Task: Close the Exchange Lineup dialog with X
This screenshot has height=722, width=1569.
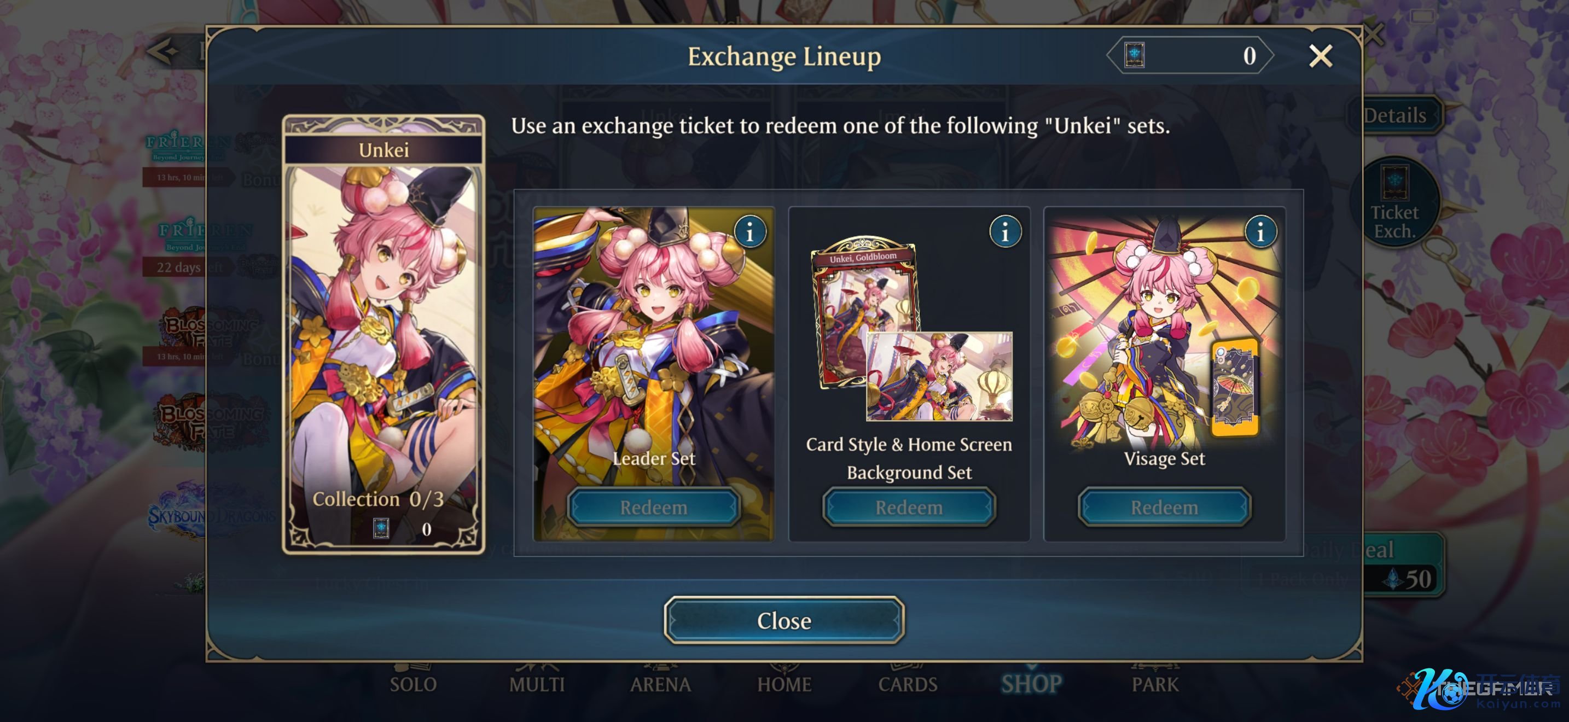Action: [1320, 56]
